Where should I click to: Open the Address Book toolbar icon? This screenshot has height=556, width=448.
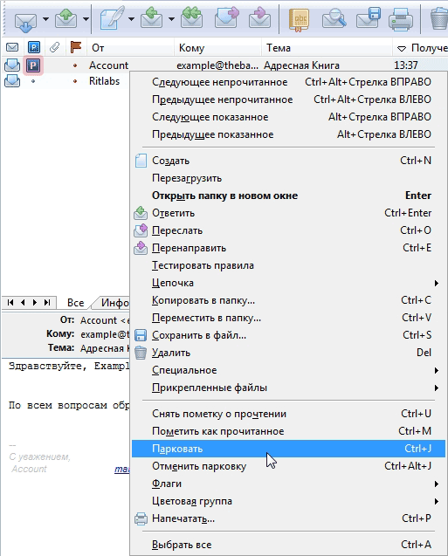tap(299, 20)
